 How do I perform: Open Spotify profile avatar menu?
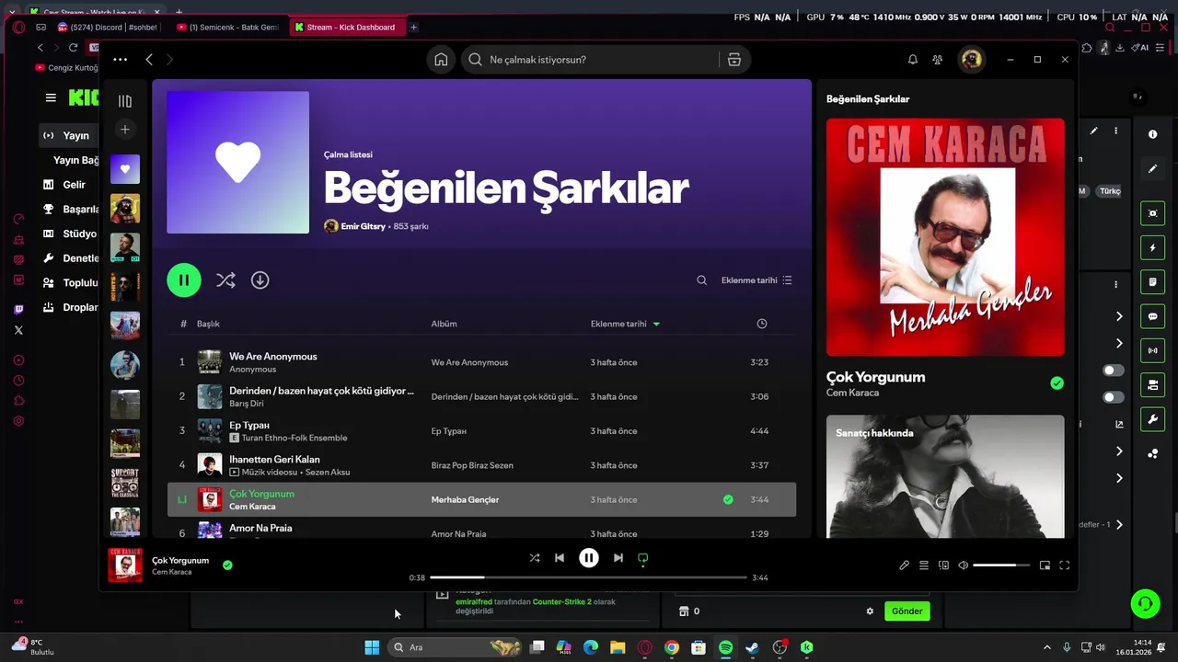pyautogui.click(x=971, y=60)
